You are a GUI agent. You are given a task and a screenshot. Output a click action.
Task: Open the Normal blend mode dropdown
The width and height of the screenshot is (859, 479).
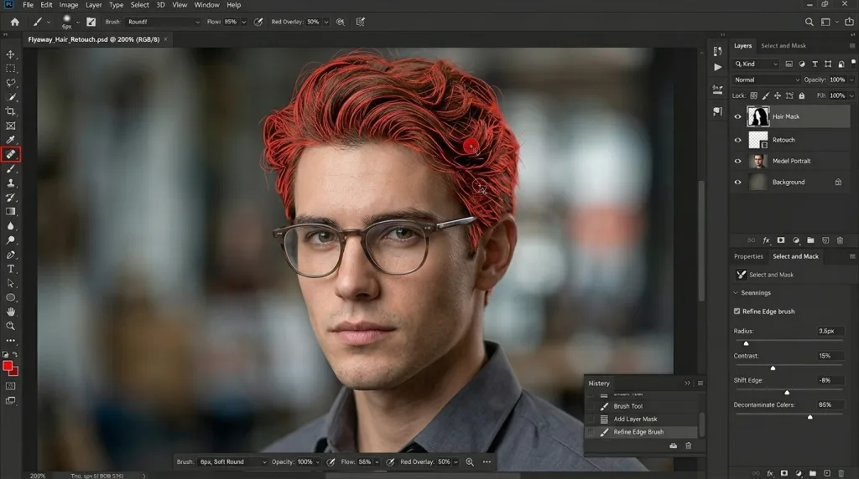(x=766, y=80)
